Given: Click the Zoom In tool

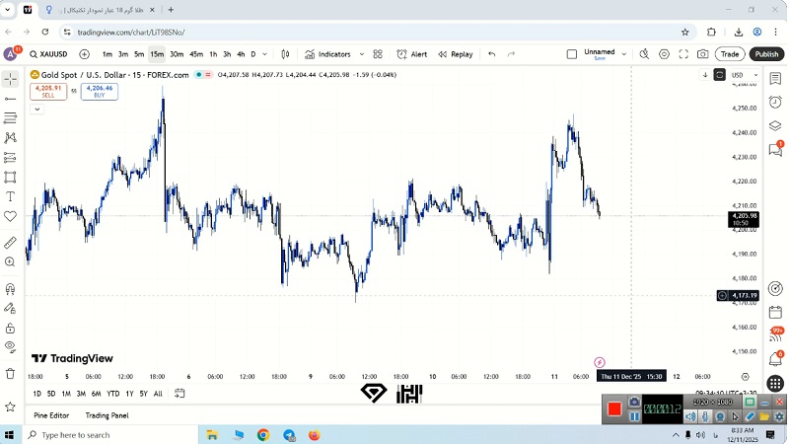Looking at the screenshot, I should (11, 262).
